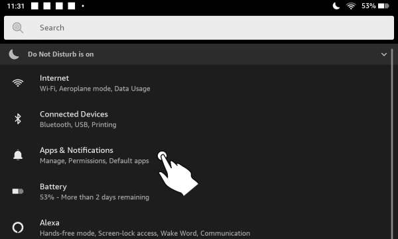Focus the Search settings field
The image size is (398, 239).
click(199, 28)
